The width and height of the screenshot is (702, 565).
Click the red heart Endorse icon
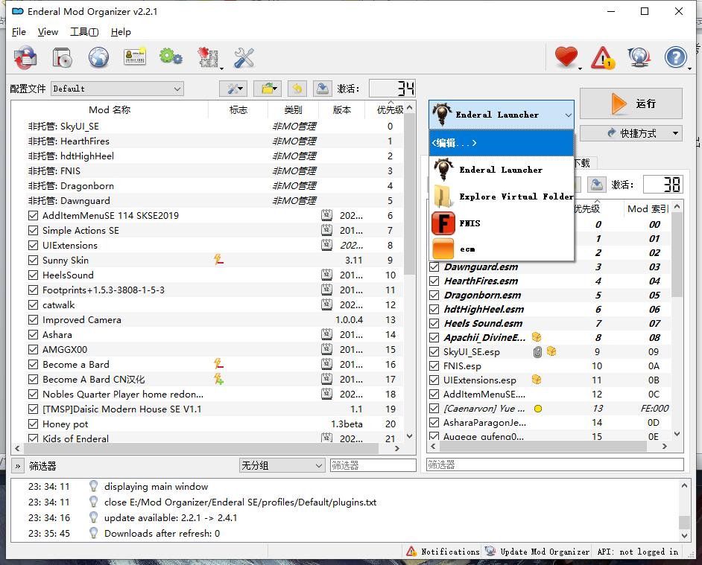(x=566, y=57)
